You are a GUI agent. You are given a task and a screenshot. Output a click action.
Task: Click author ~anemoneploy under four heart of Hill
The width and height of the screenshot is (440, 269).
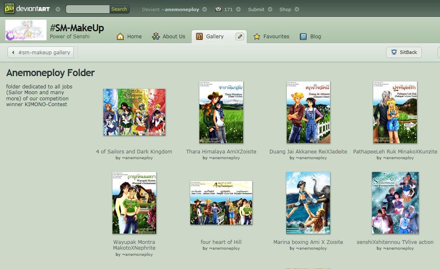click(224, 248)
